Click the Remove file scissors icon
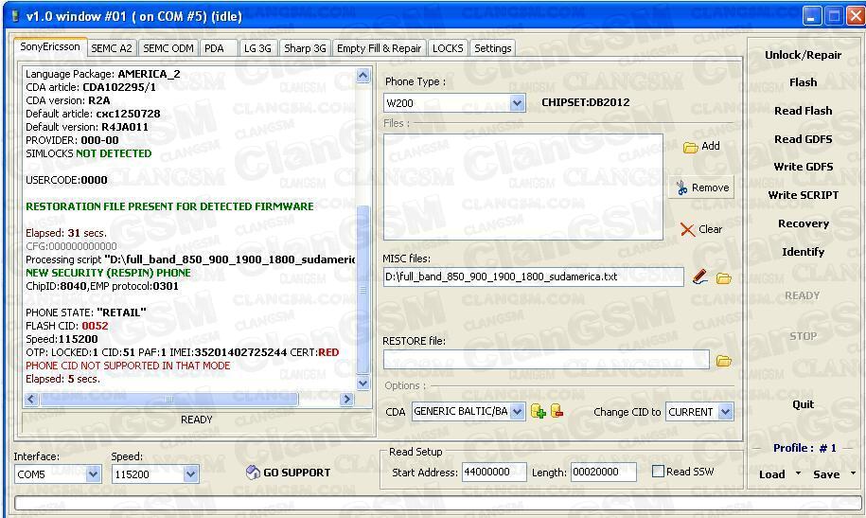 point(682,188)
